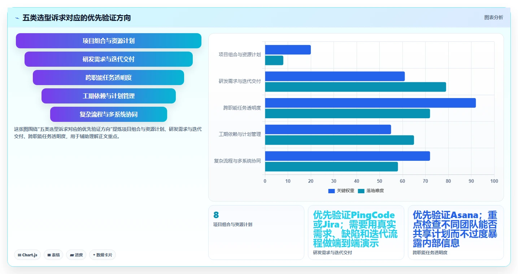518x274 pixels.
Task: Click the icon beside the chart title
Action: (x=17, y=18)
